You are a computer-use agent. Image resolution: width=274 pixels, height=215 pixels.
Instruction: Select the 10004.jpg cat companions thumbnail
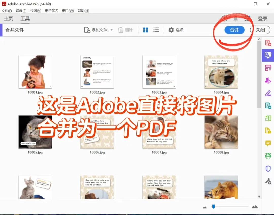[x=221, y=72]
